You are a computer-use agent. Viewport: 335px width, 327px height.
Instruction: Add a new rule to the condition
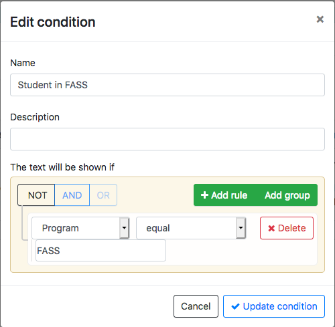[x=224, y=195]
